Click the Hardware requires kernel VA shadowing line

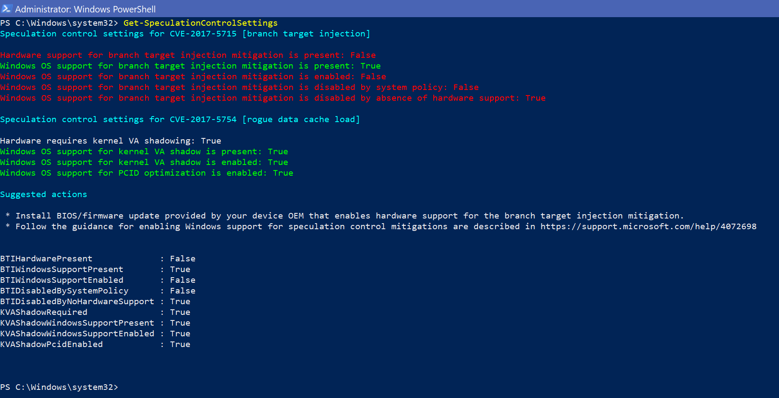(111, 141)
